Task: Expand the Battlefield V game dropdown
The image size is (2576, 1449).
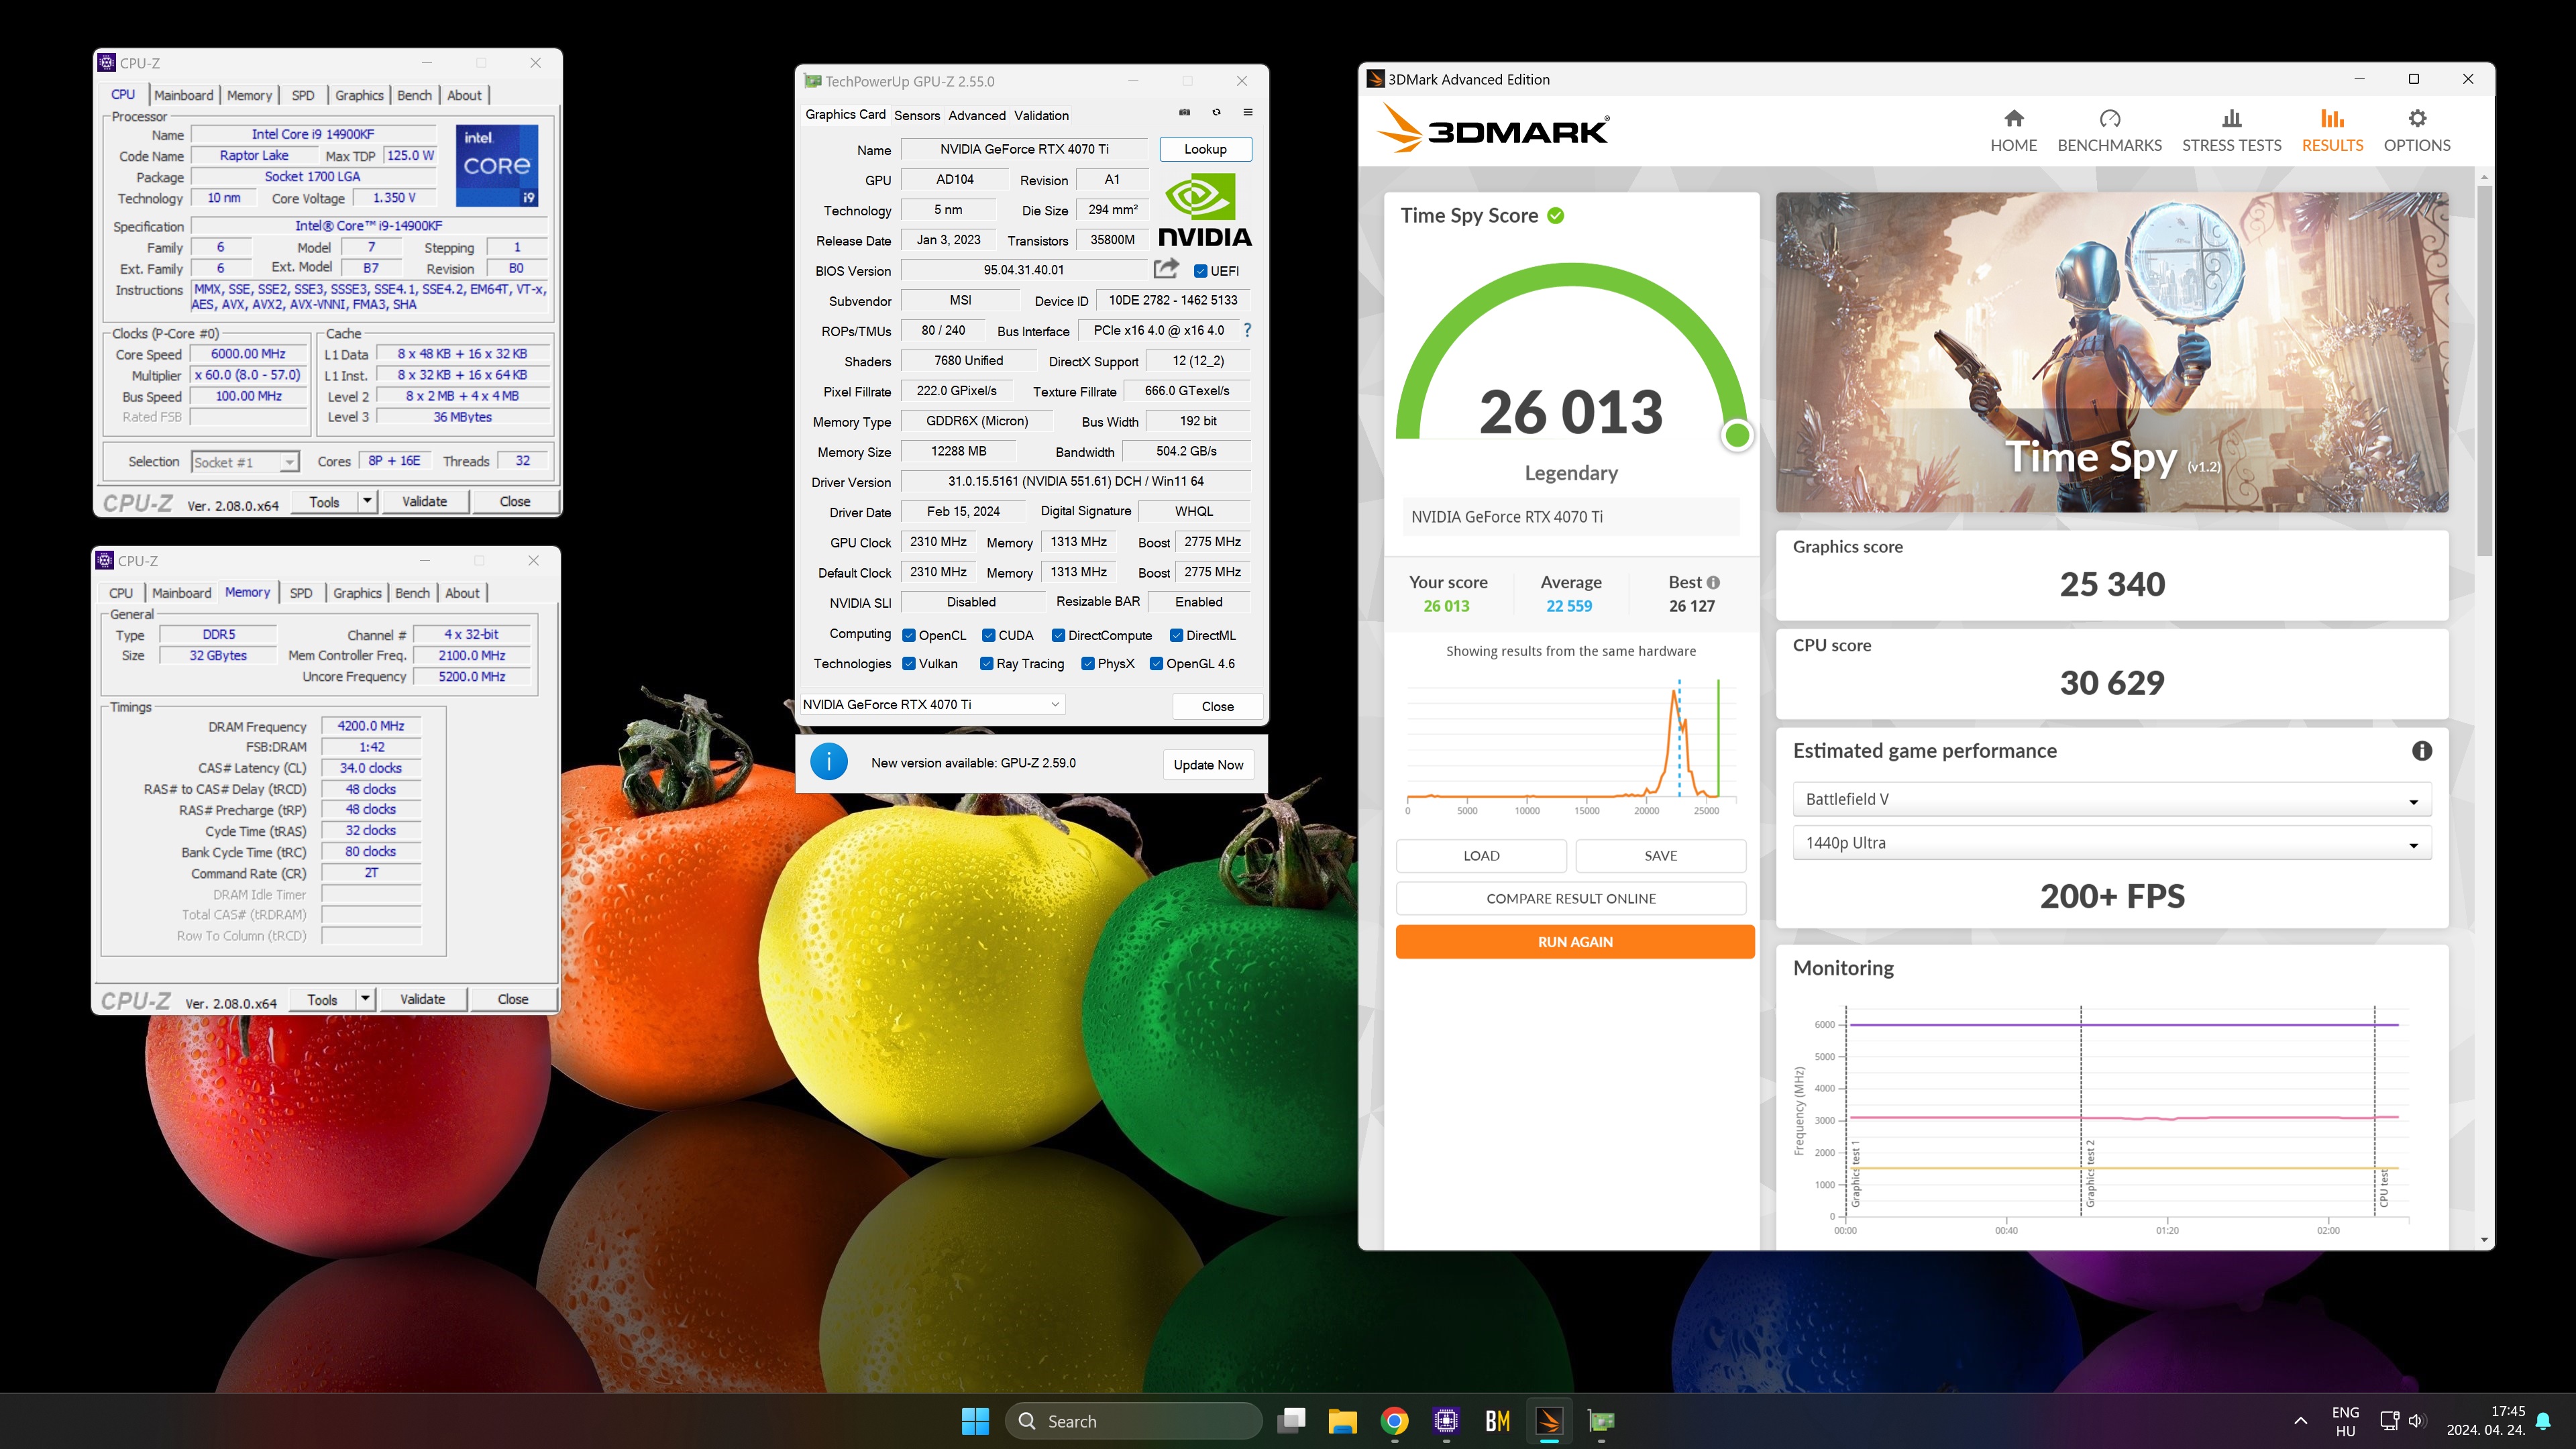Action: (2111, 799)
